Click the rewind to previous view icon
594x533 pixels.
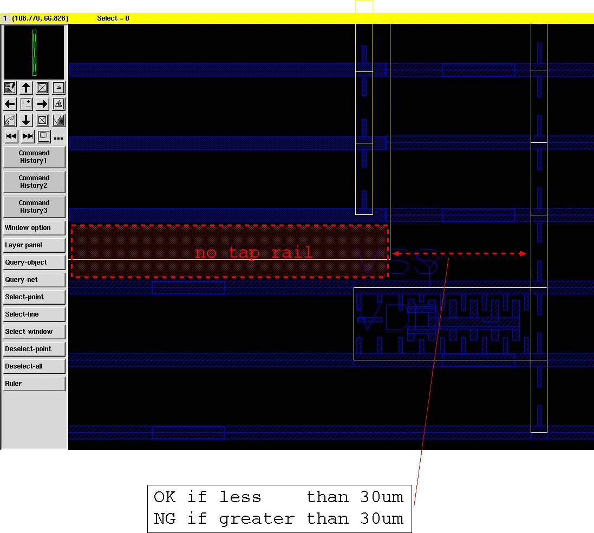pyautogui.click(x=11, y=136)
